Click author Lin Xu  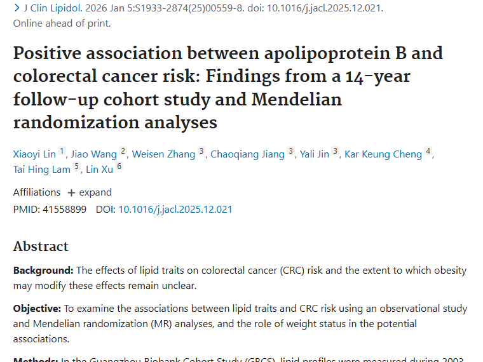[100, 170]
